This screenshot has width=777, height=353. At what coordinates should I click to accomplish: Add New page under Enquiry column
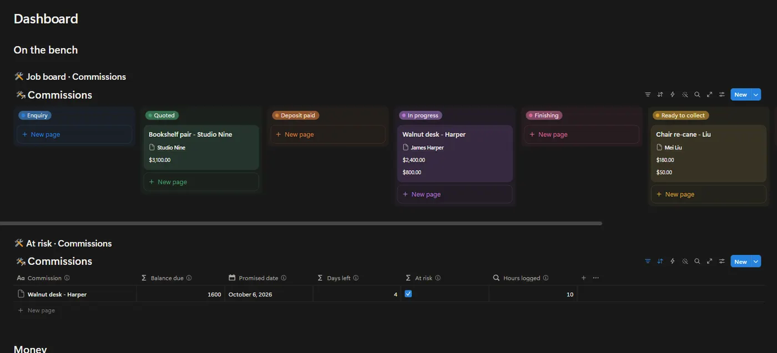pos(74,134)
